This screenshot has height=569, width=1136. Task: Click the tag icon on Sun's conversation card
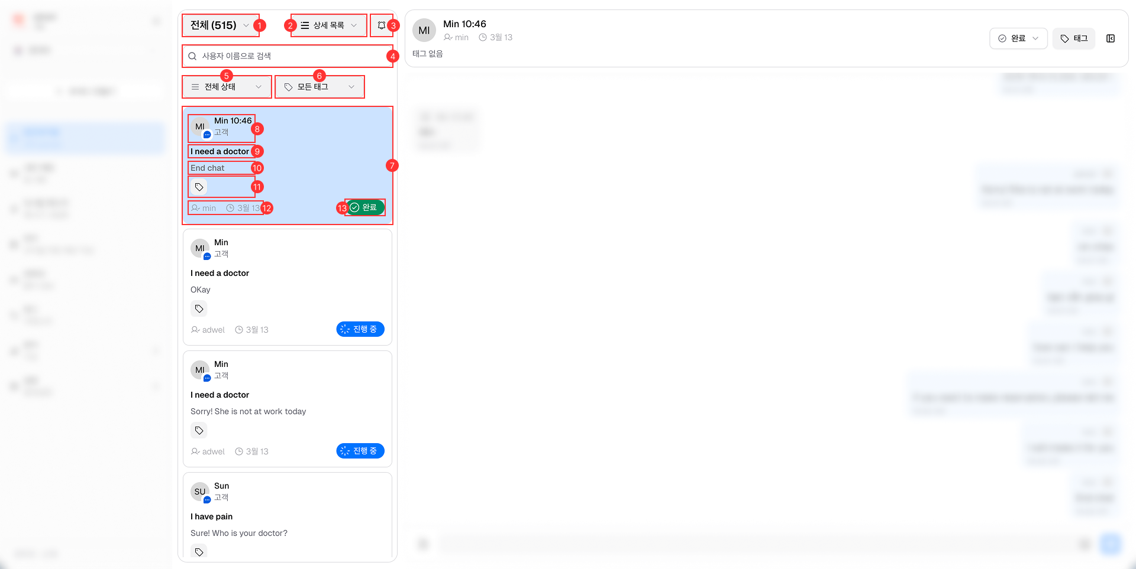click(x=199, y=551)
